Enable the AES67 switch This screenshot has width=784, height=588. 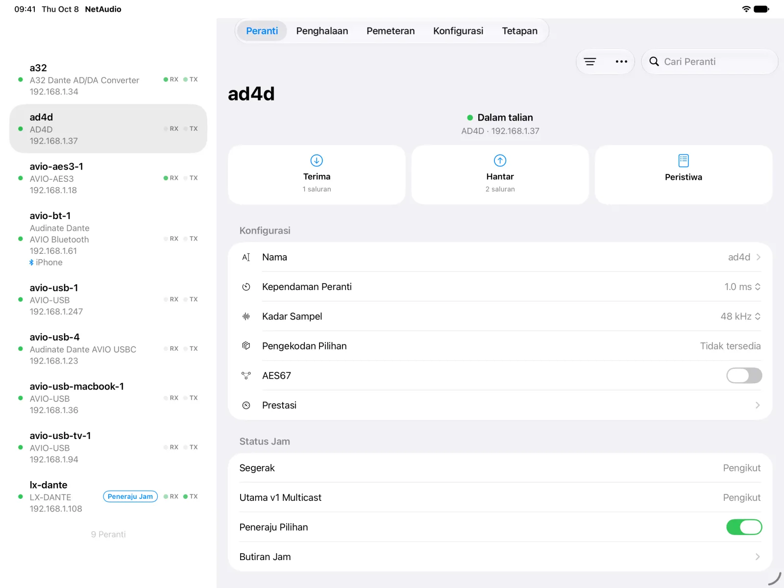click(744, 376)
